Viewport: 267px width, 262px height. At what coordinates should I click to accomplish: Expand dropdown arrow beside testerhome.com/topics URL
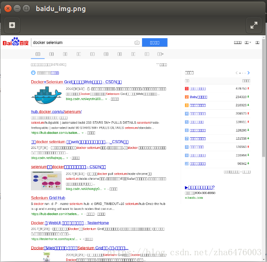(x=80, y=239)
